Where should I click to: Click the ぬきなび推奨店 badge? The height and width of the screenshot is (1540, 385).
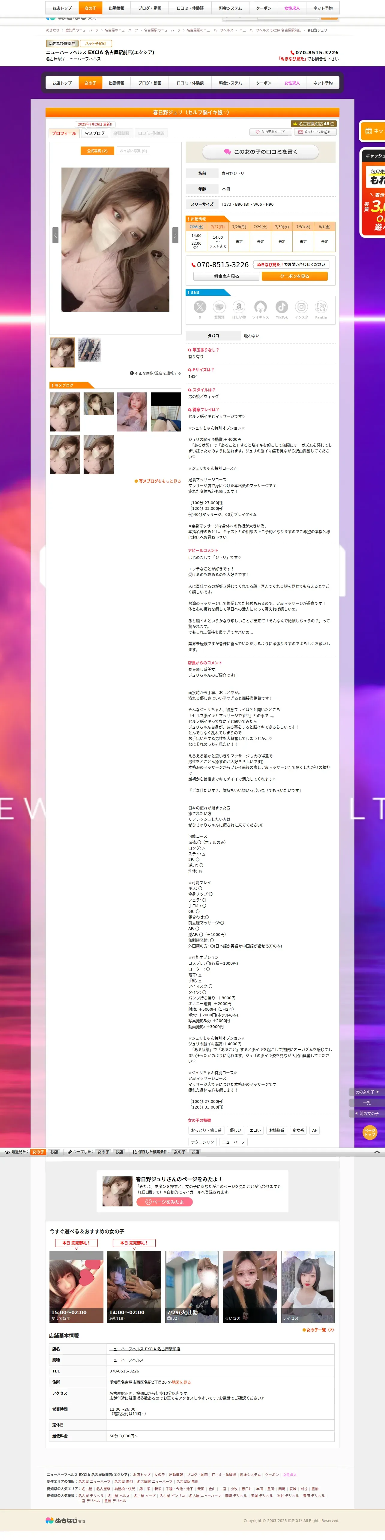pyautogui.click(x=62, y=44)
